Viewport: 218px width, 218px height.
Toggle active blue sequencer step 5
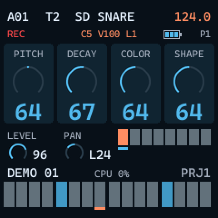[x=62, y=194]
